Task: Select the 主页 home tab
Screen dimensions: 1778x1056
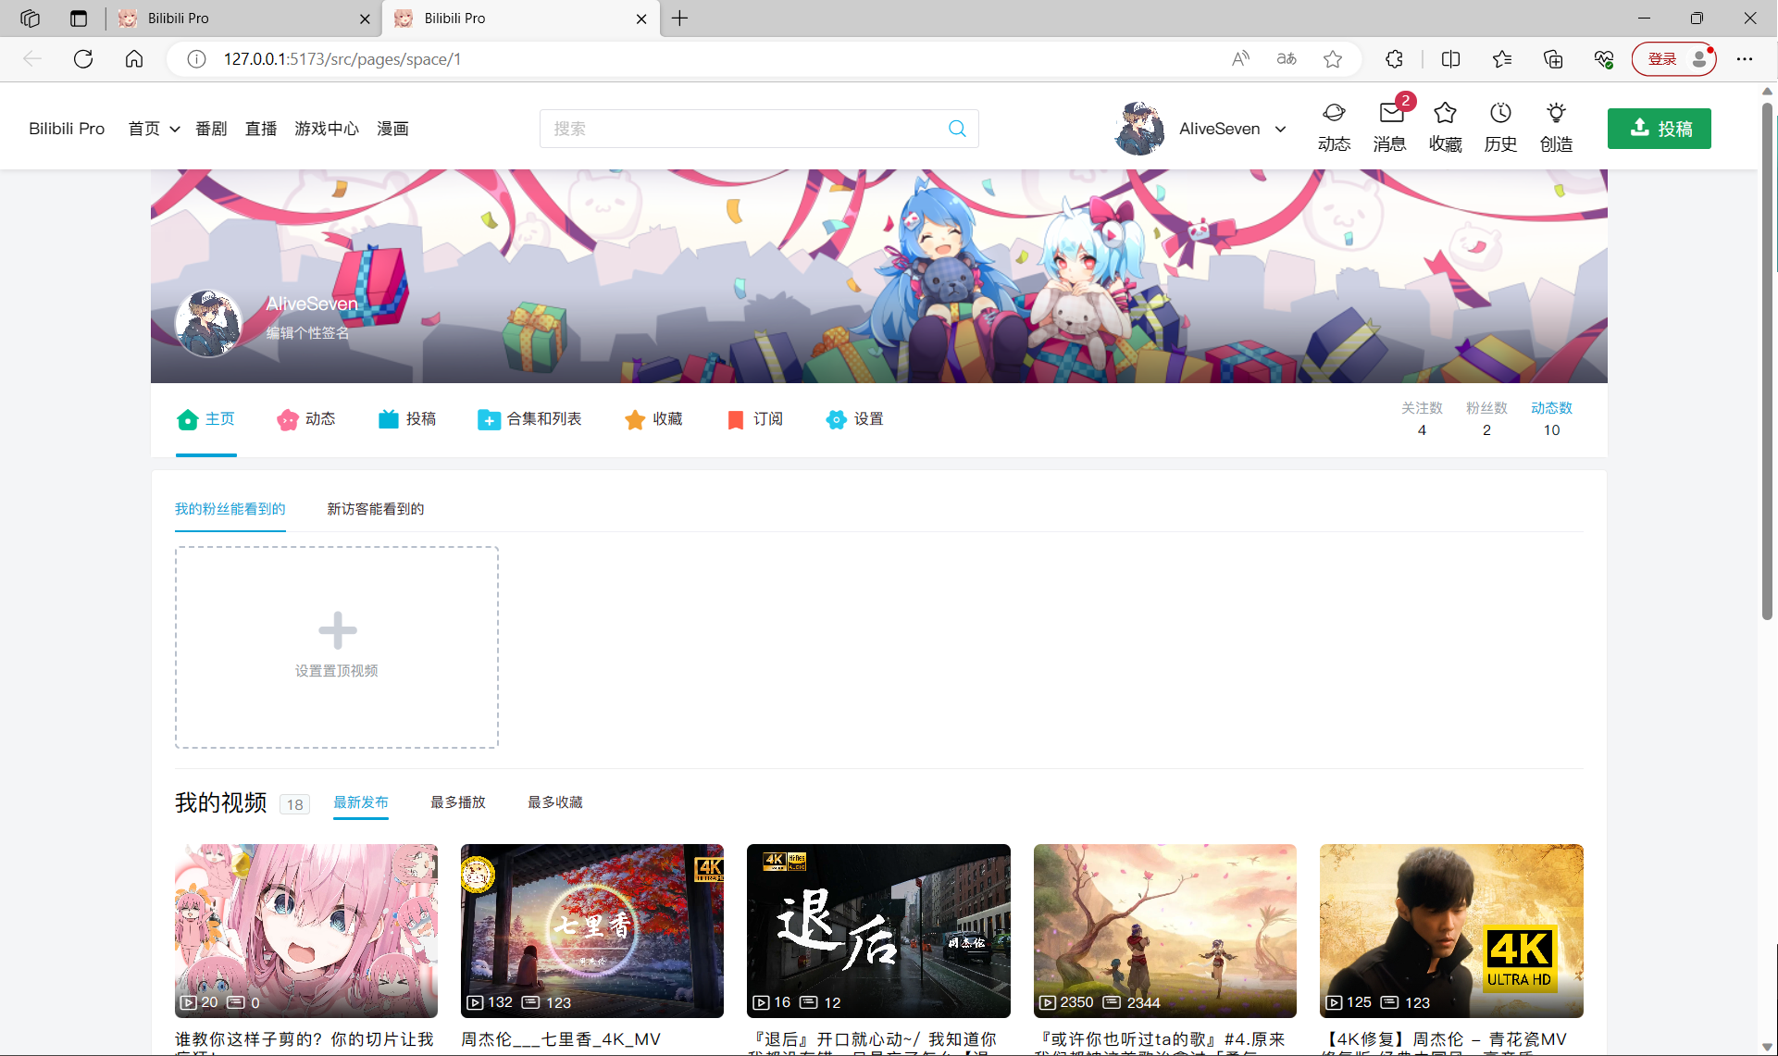Action: [205, 419]
